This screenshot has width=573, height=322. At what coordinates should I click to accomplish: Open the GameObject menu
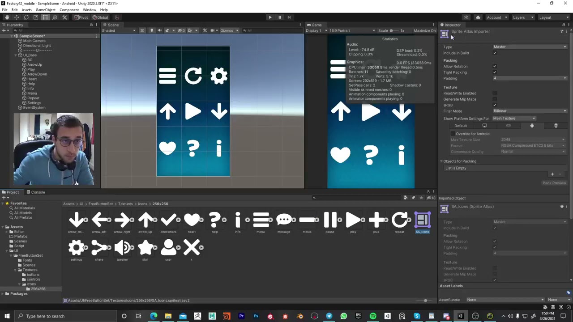coord(46,10)
